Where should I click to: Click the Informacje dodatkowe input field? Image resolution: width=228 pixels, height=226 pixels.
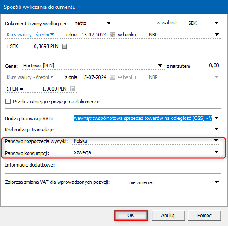(146, 165)
